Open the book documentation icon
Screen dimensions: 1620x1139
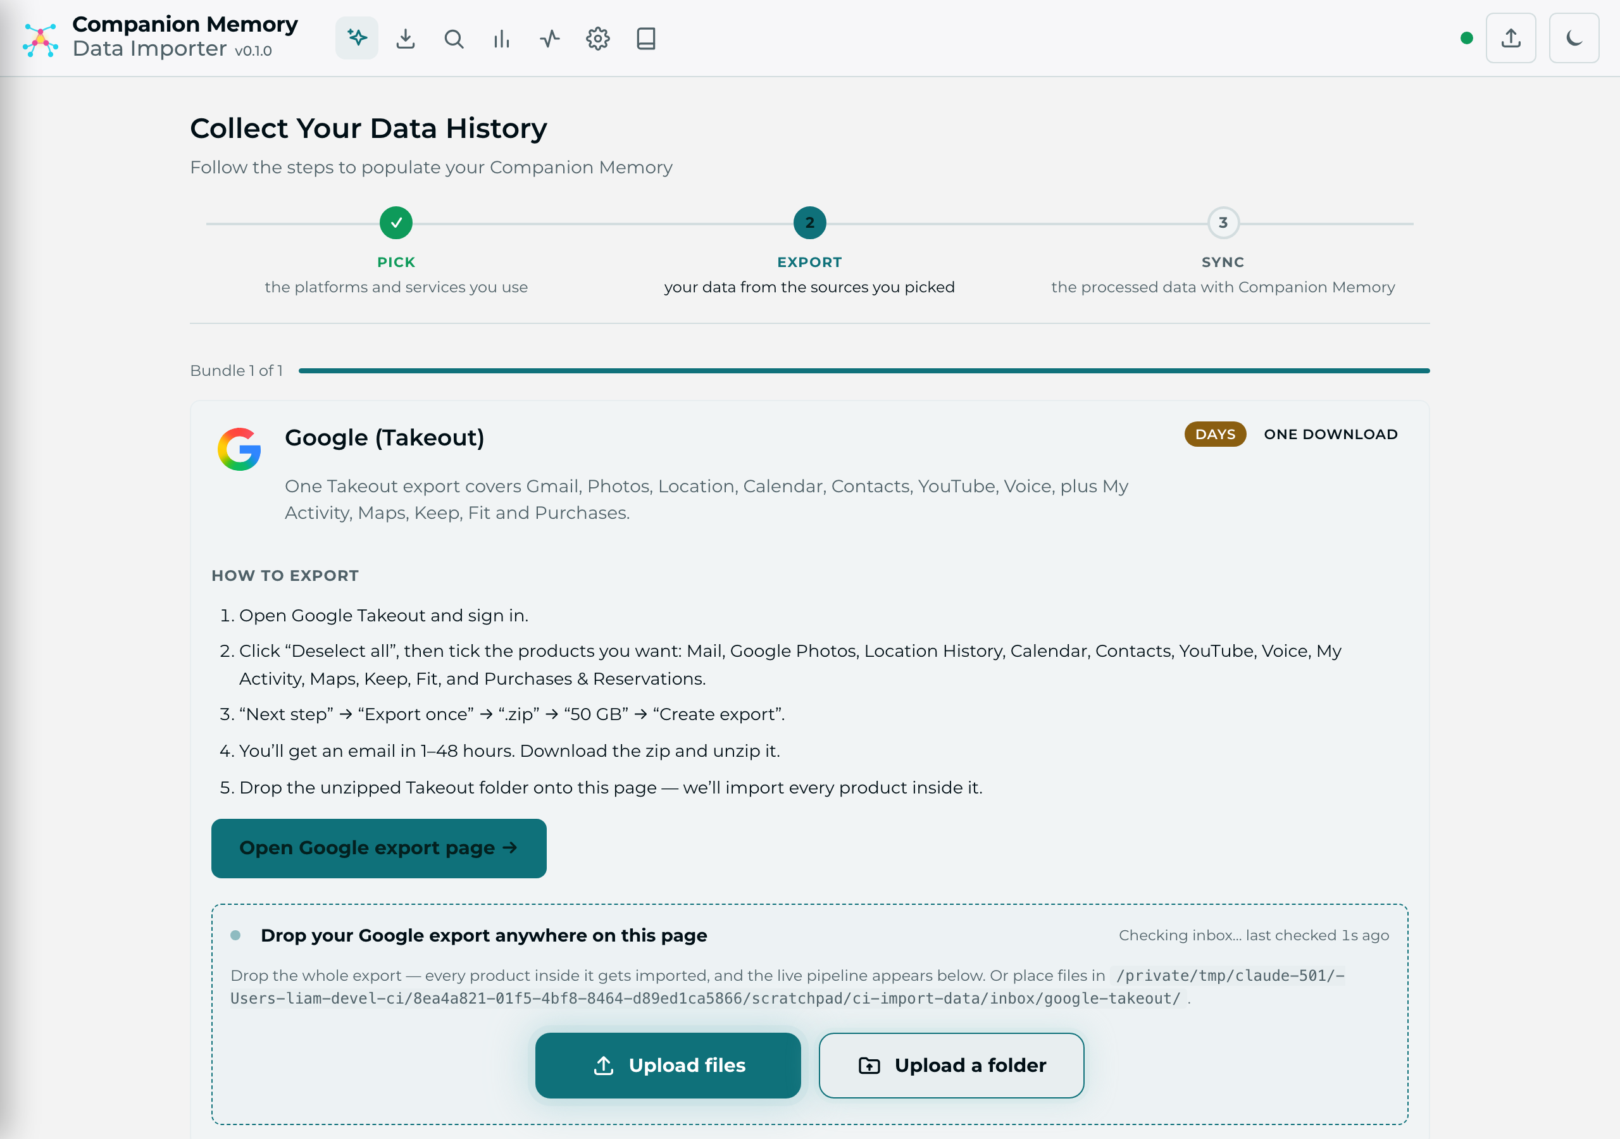pyautogui.click(x=645, y=38)
